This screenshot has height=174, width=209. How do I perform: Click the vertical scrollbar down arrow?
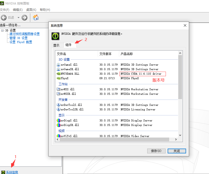coord(180,135)
